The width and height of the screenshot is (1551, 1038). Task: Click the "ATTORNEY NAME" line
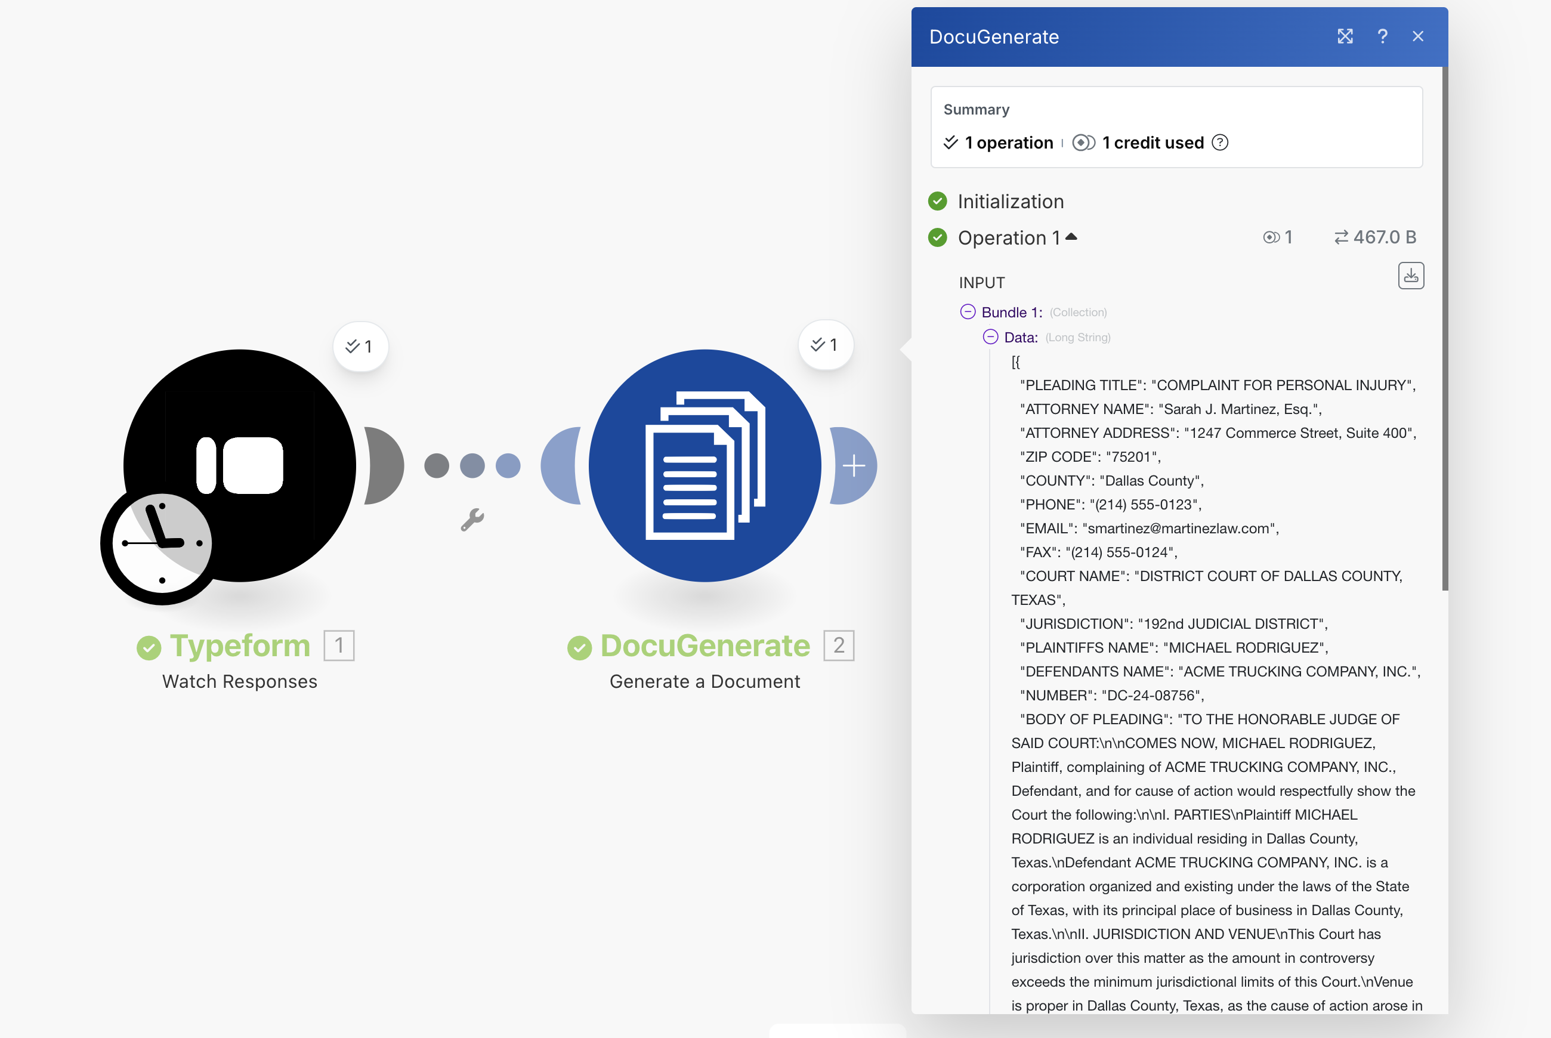coord(1170,409)
